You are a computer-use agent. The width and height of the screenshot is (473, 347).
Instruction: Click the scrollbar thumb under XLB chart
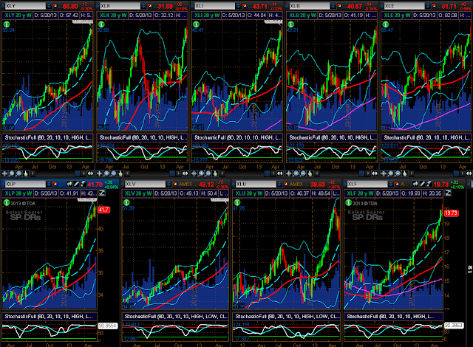click(361, 173)
